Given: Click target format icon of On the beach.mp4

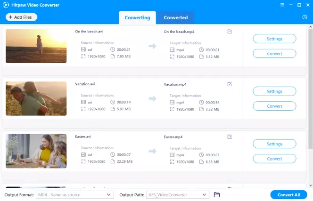Looking at the screenshot, I should [172, 49].
